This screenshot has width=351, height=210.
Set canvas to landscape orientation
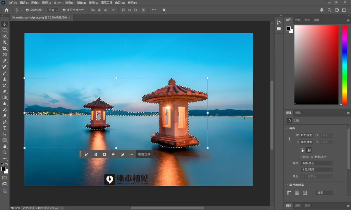pos(309,150)
